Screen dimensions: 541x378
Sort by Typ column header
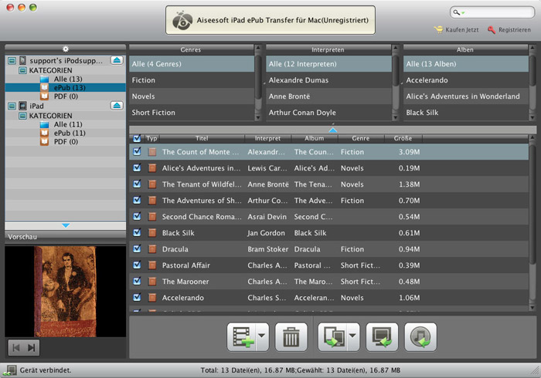[x=151, y=138]
